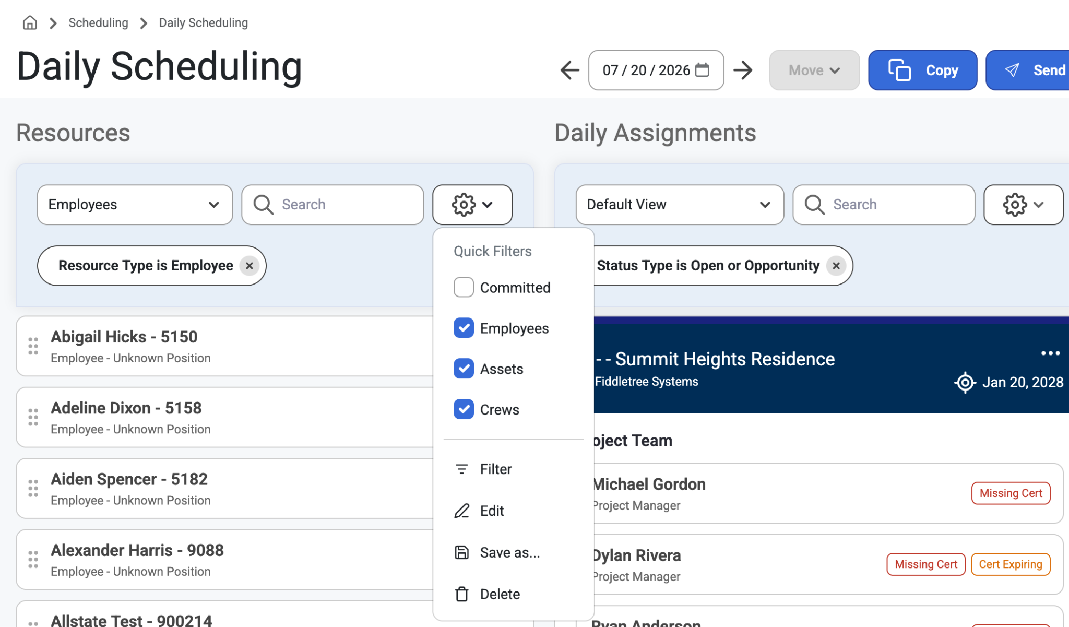Click the drag handle for Aiden Spencer

point(33,488)
